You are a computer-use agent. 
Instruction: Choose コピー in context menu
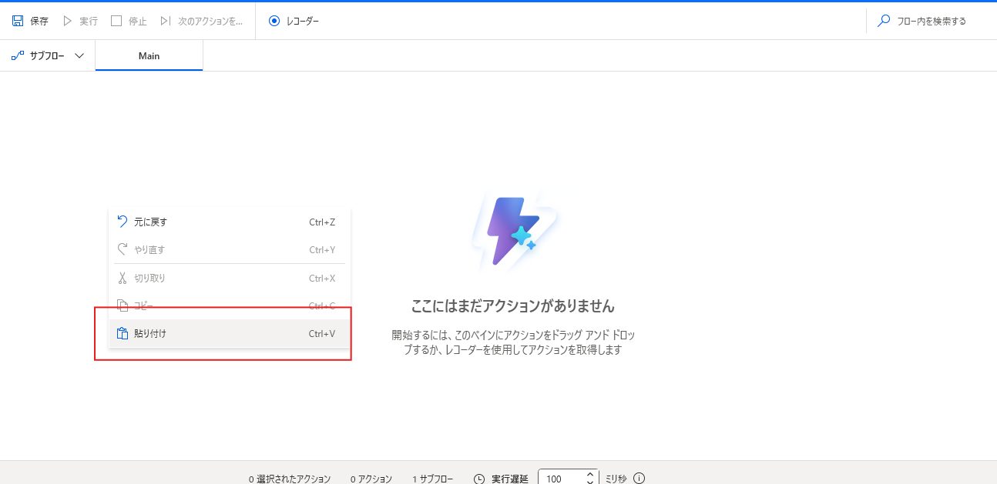(x=230, y=305)
